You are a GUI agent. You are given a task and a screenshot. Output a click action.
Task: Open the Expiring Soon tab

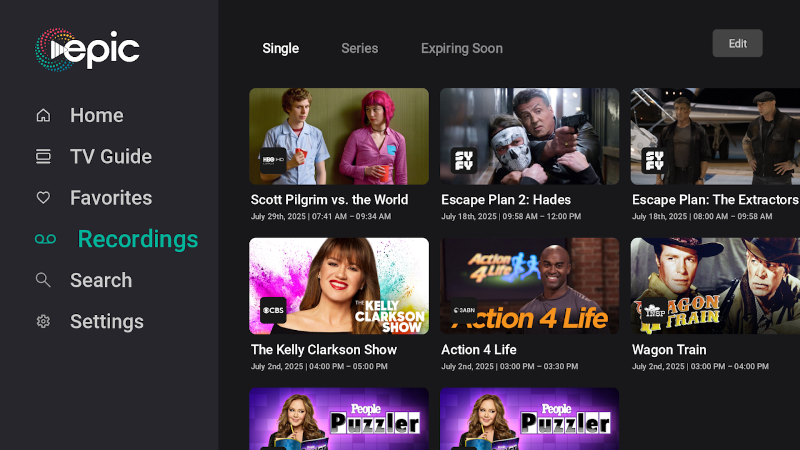(x=462, y=48)
